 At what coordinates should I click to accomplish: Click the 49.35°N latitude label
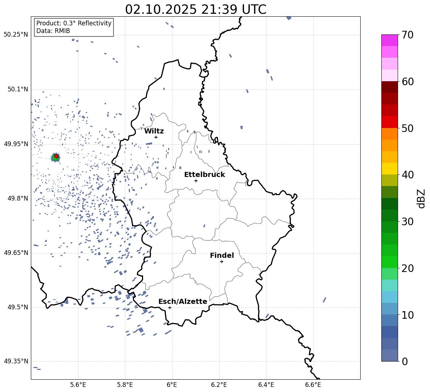16,361
